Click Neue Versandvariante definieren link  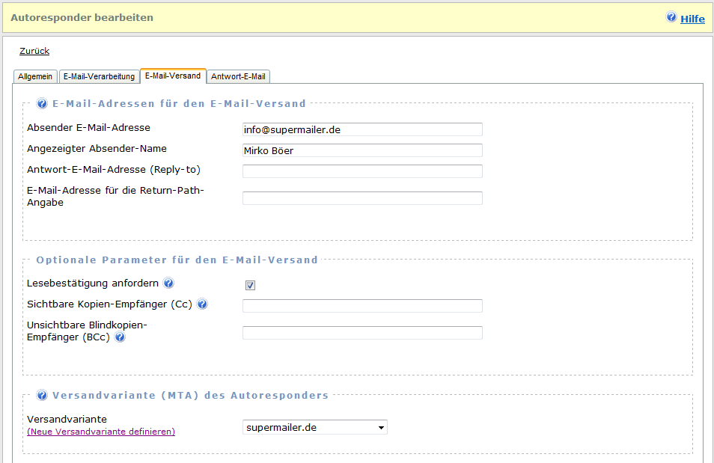(101, 432)
